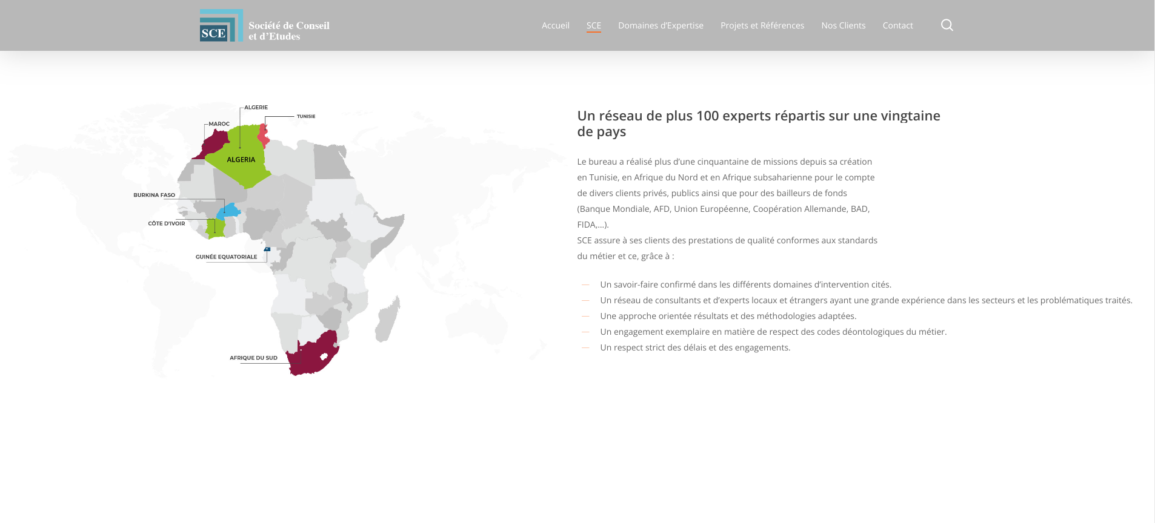Click the red Tunisia region on map
Viewport: 1155px width, 523px height.
coord(264,136)
